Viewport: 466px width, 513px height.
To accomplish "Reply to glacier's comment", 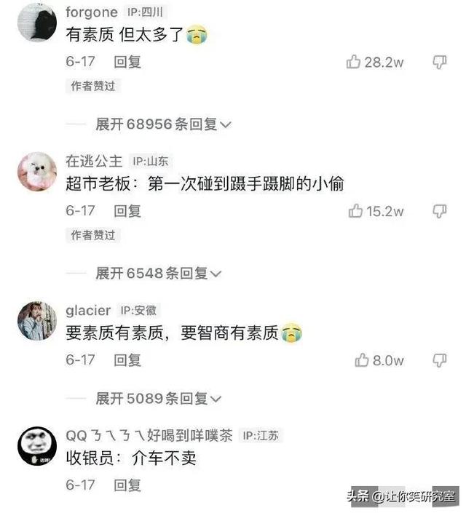I will [127, 360].
